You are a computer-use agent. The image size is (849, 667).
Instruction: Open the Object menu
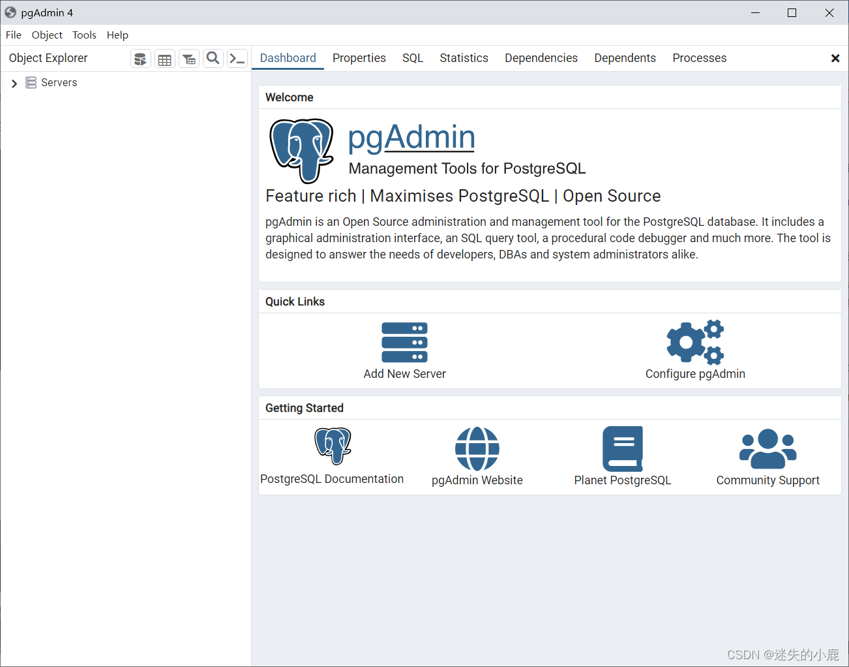point(47,35)
